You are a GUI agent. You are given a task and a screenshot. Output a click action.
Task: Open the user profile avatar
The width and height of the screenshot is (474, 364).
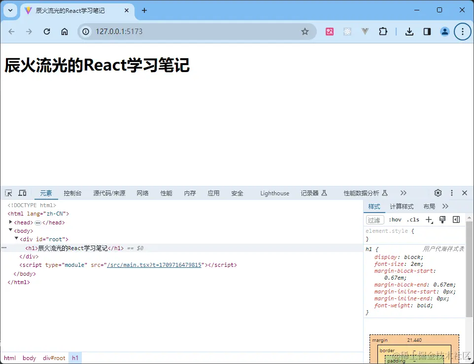pyautogui.click(x=444, y=32)
